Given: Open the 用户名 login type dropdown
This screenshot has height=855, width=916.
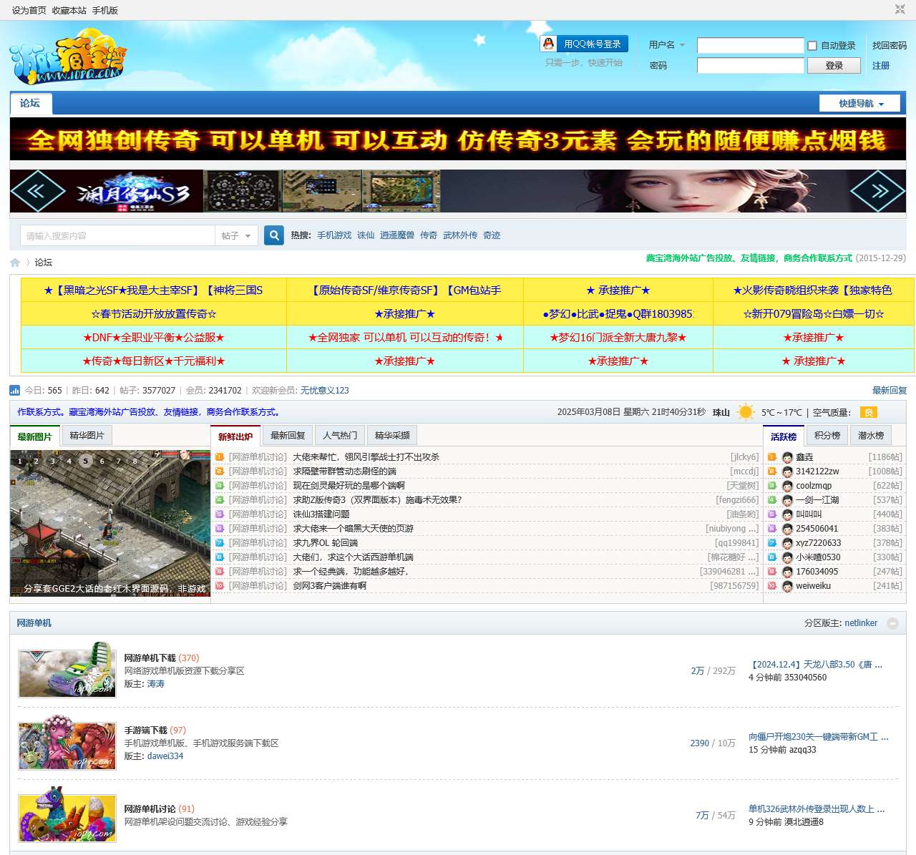Looking at the screenshot, I should tap(666, 45).
